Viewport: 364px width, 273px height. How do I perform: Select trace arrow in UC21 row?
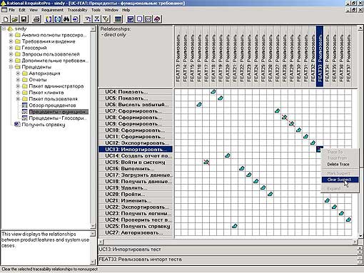pos(327,200)
